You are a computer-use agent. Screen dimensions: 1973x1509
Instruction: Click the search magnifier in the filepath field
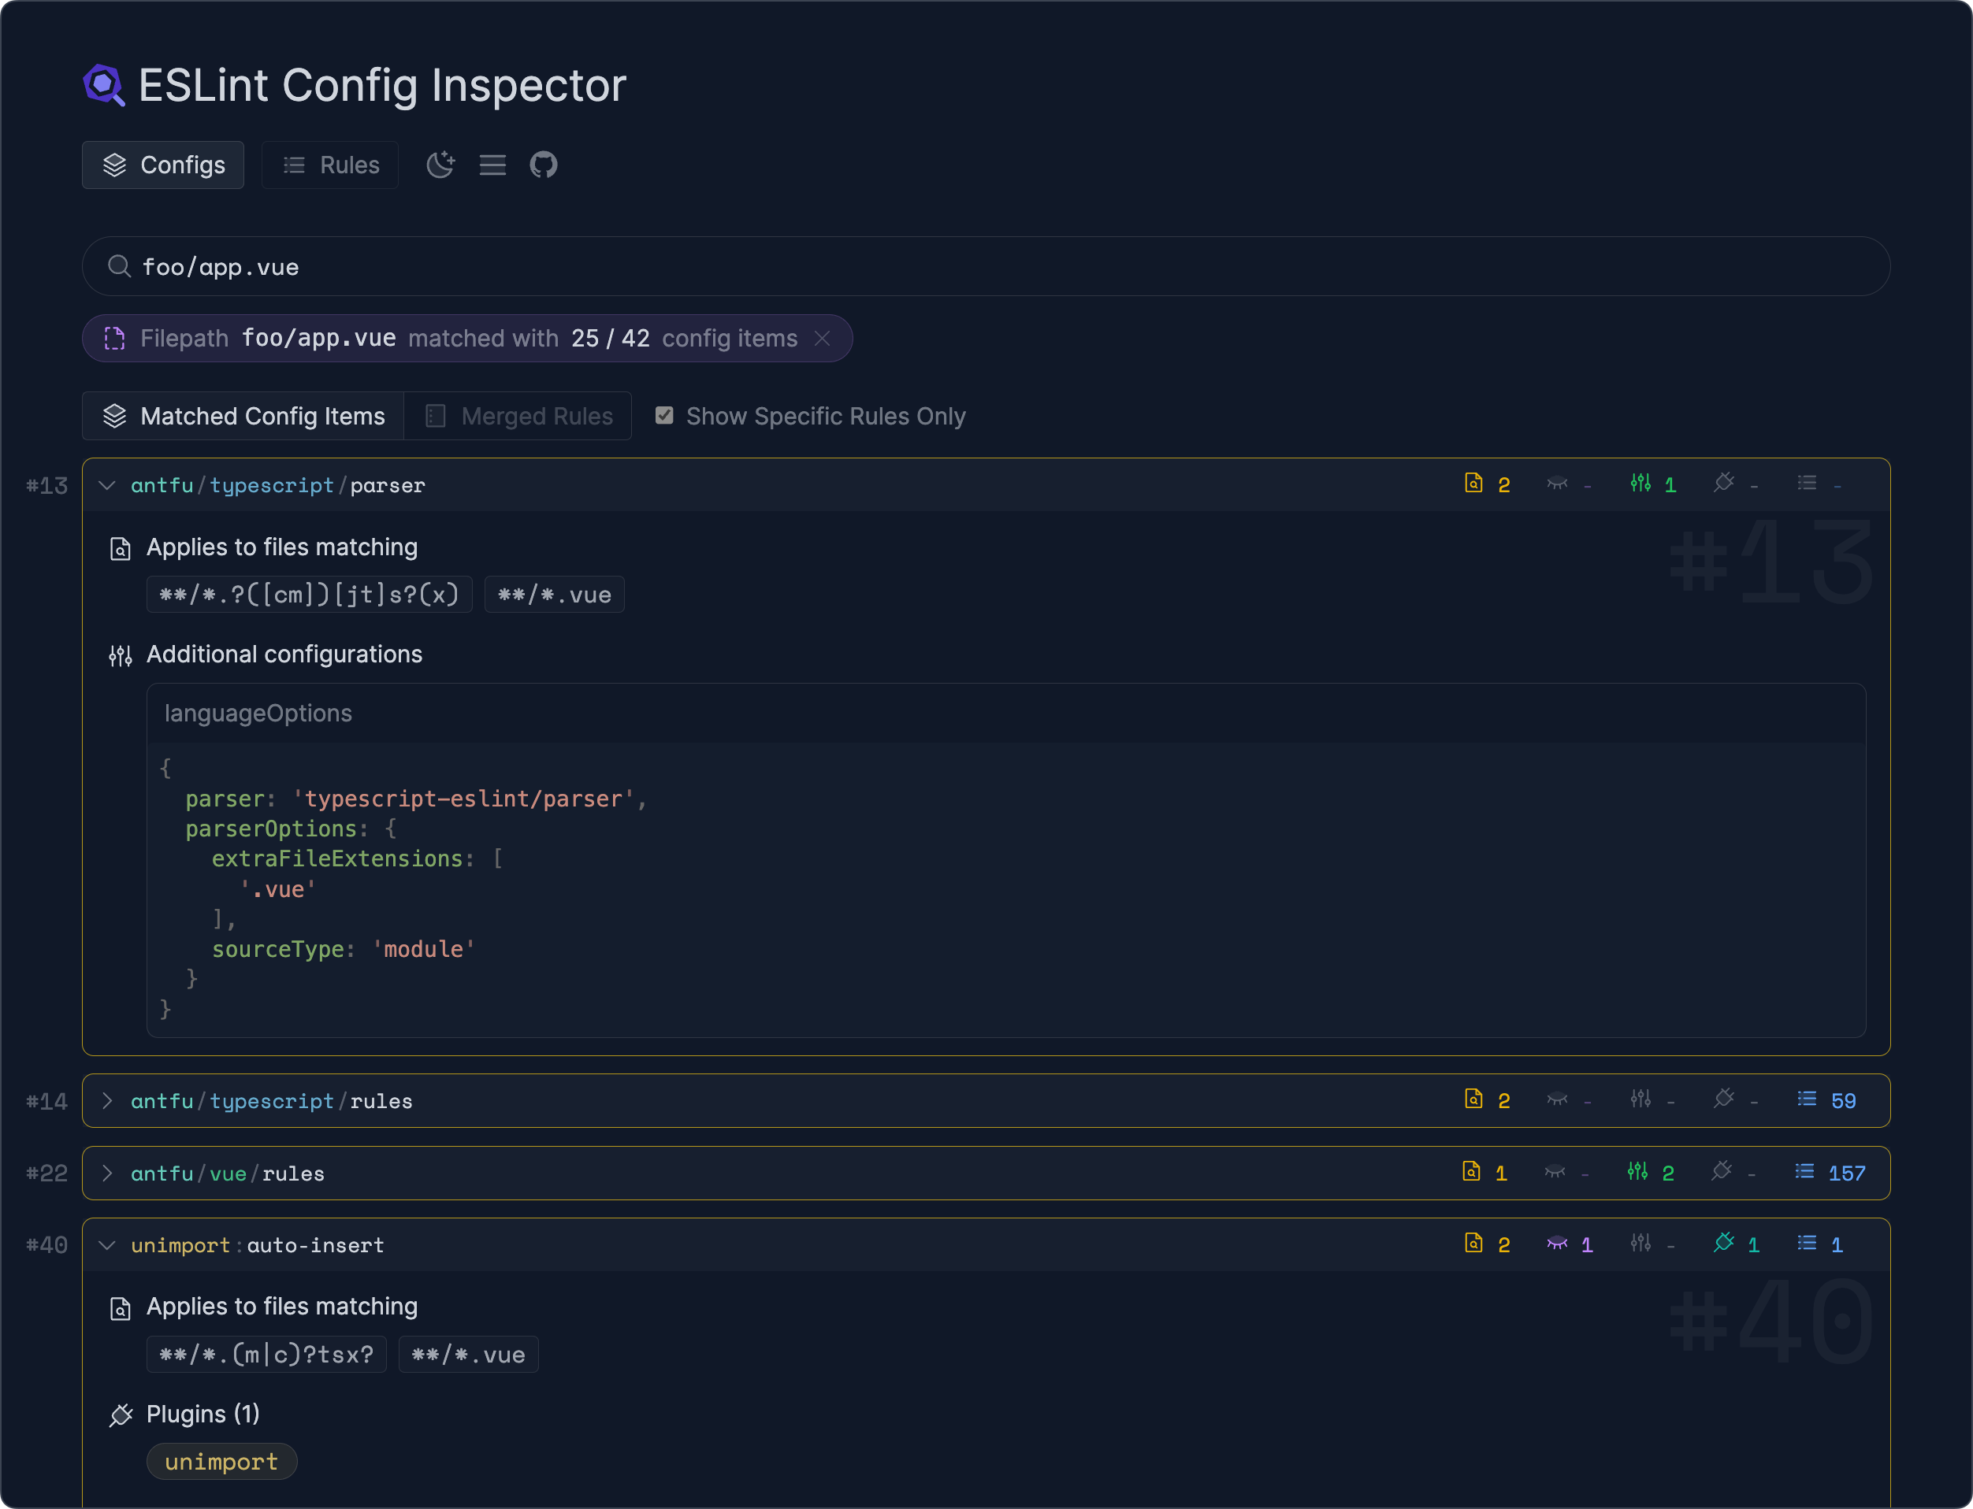120,266
